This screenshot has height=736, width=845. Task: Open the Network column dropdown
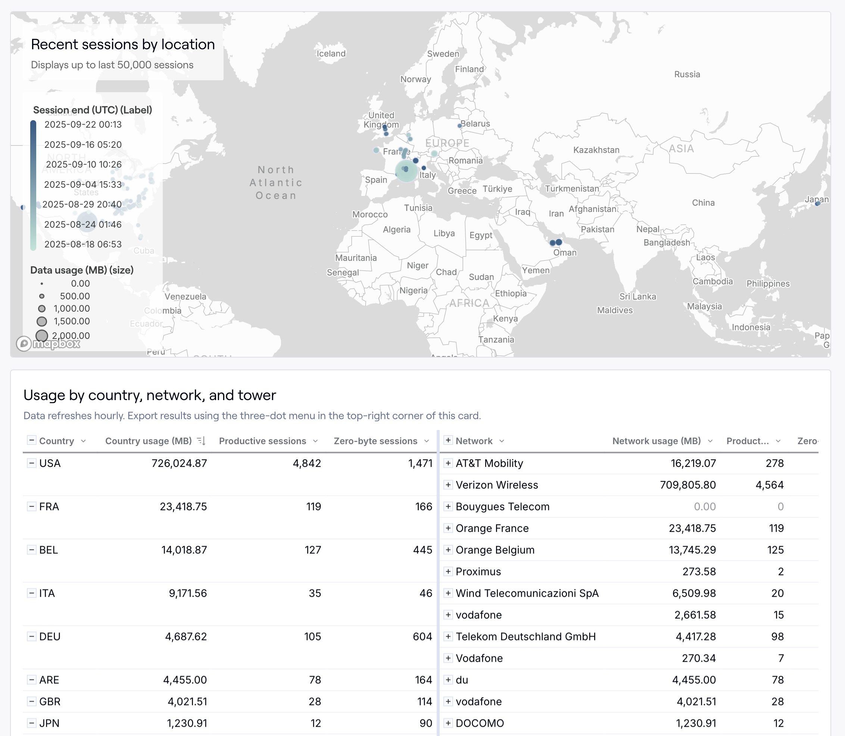[502, 441]
